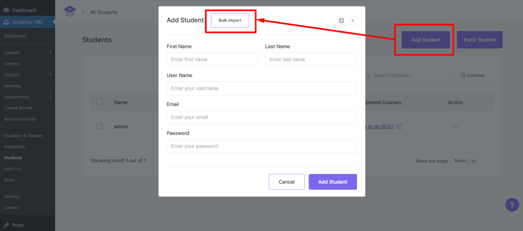This screenshot has width=523, height=231.
Task: Click the Bulk Import button
Action: pos(230,20)
